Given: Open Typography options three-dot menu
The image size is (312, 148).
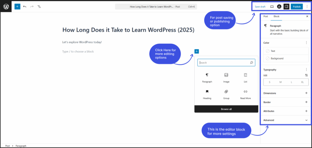Looking at the screenshot, I should [306, 69].
